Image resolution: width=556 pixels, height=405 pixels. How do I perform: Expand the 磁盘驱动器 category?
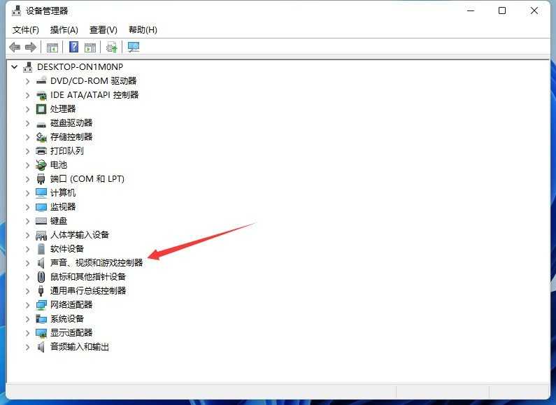28,123
